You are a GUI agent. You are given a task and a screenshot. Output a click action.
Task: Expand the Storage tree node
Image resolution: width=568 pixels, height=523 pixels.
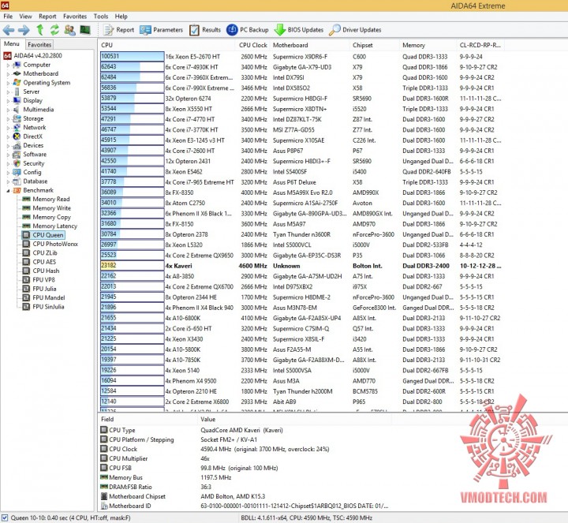point(8,119)
